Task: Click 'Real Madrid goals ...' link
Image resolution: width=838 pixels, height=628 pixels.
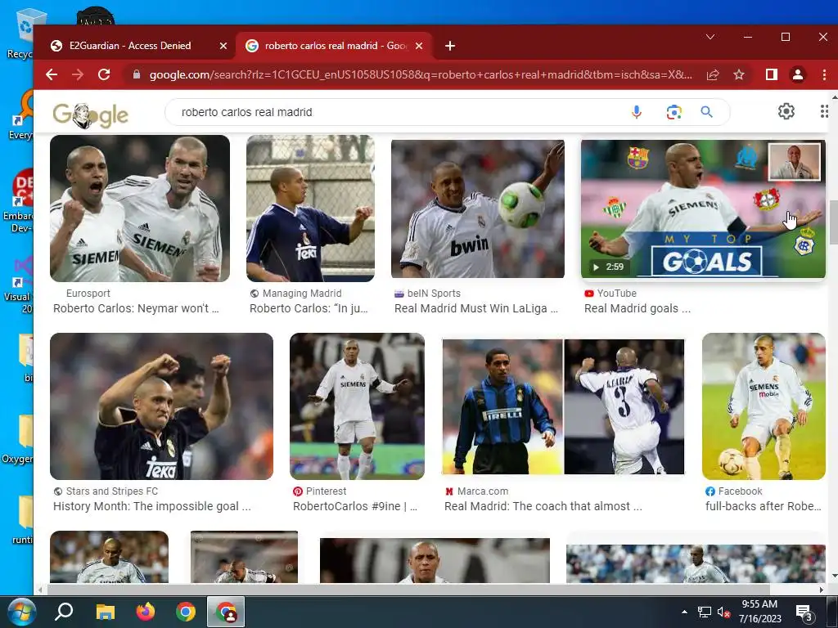Action: (x=637, y=308)
